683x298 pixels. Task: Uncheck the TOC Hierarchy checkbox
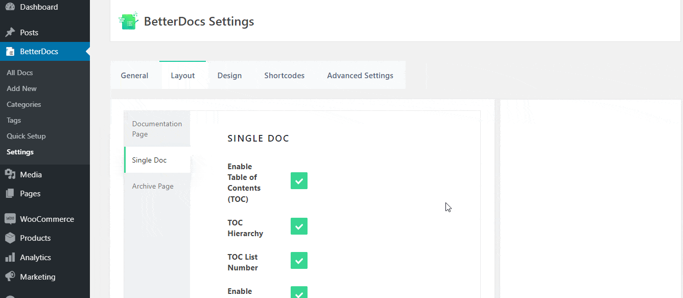click(299, 226)
